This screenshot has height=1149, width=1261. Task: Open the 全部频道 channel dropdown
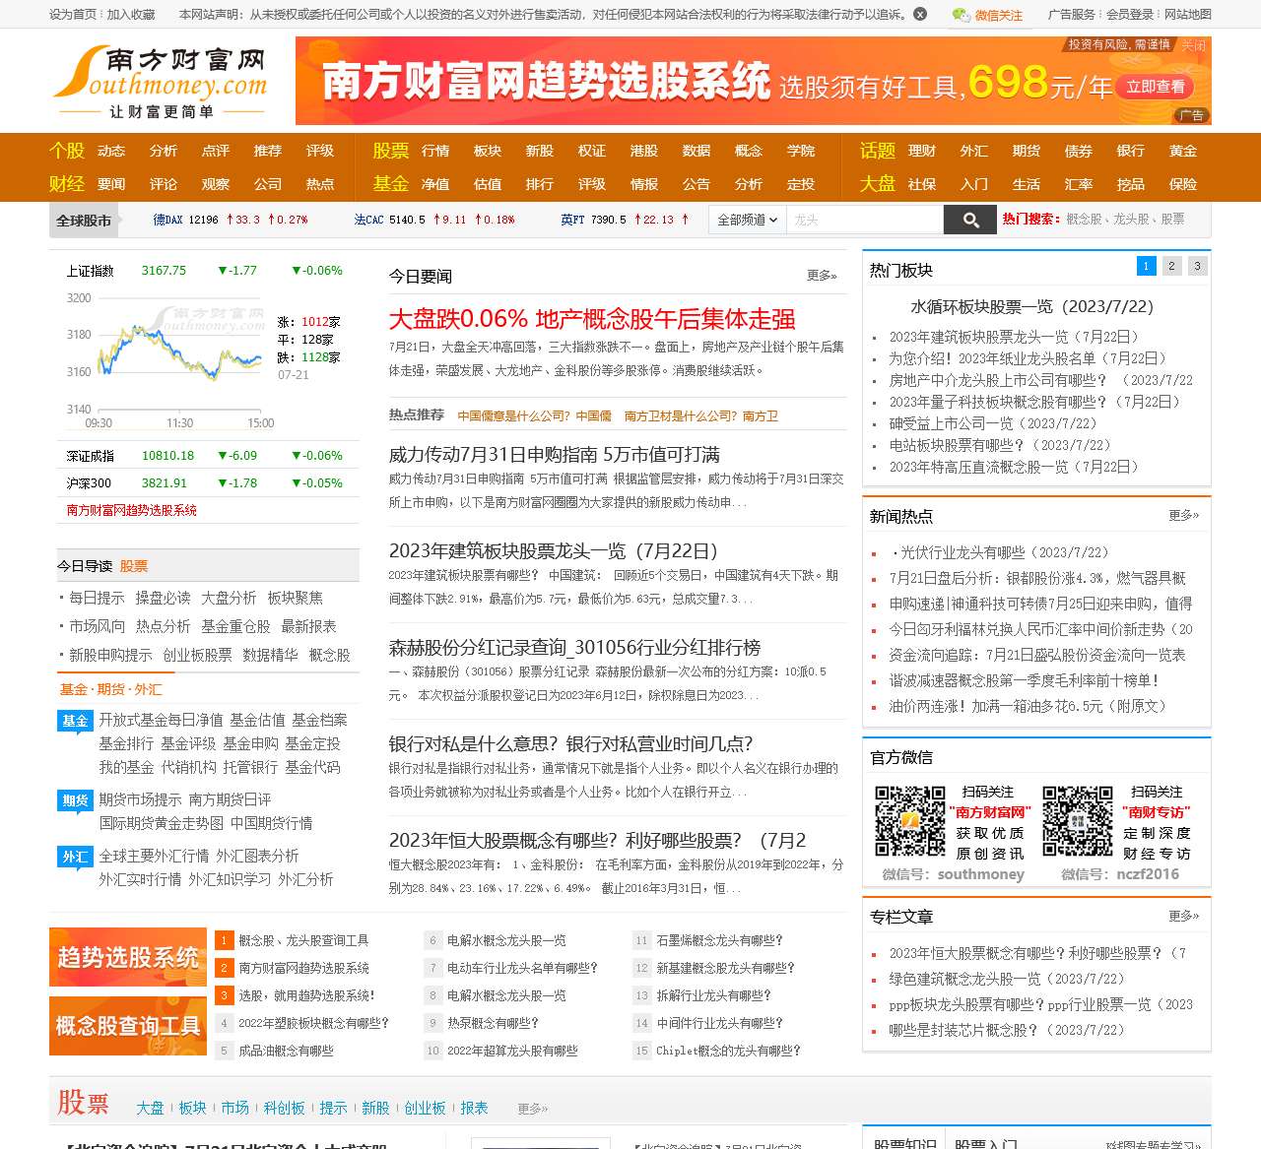click(x=748, y=220)
